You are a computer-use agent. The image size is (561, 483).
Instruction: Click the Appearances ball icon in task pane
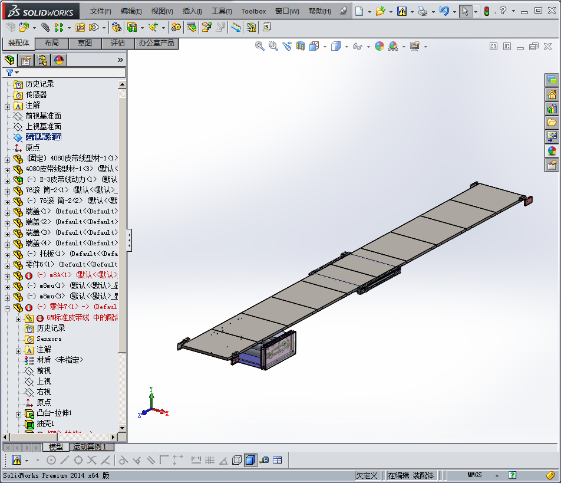[x=552, y=151]
